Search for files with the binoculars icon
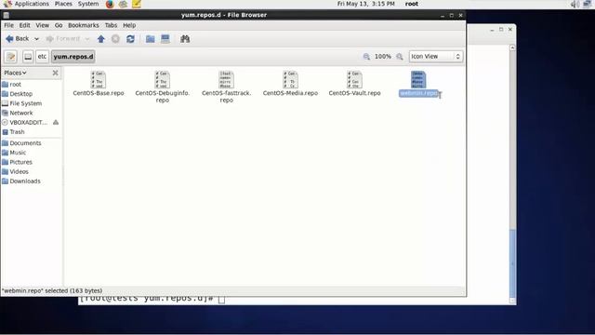 185,39
